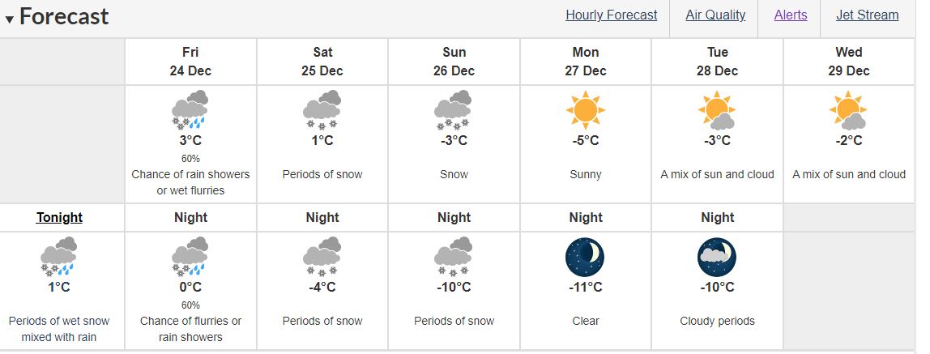Click Monday 27 Dec sunny icon

coord(586,109)
